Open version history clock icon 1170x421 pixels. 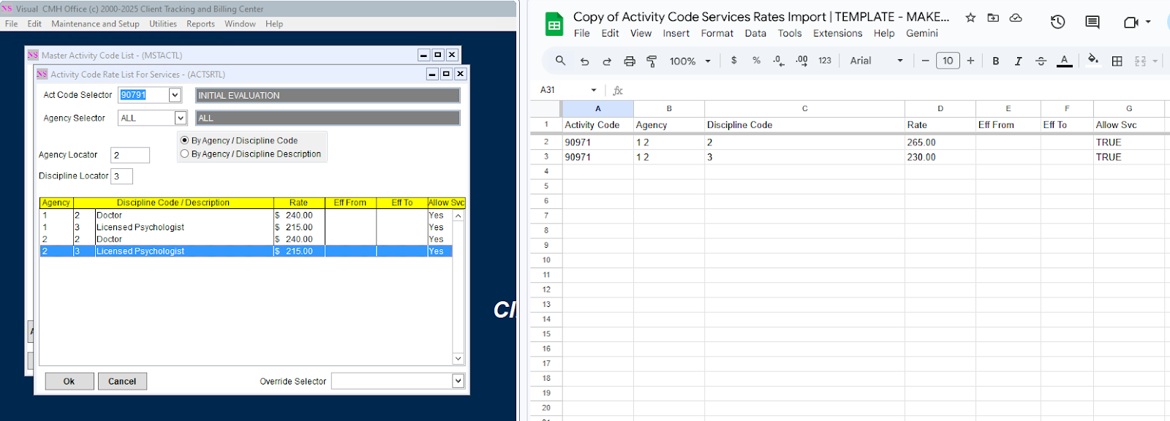point(1057,22)
